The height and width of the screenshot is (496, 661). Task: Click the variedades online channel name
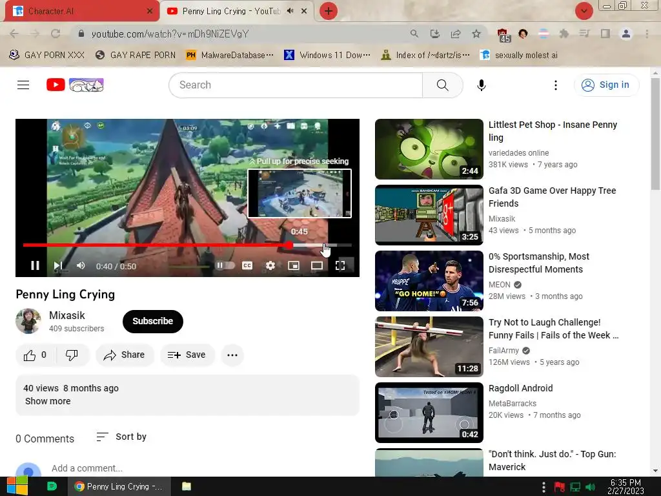(518, 152)
